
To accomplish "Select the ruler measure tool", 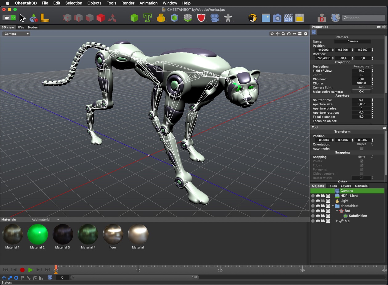I will tap(45, 18).
